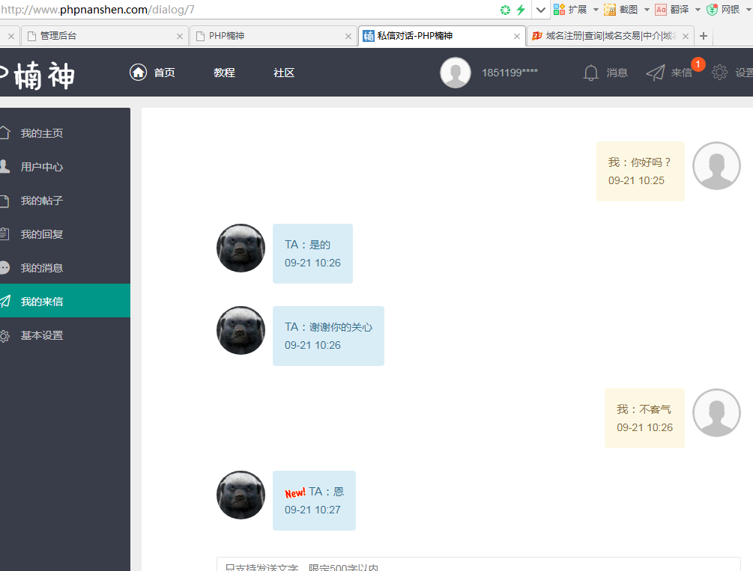The image size is (753, 571).
Task: Close the PHP楠神 tab
Action: click(x=348, y=37)
